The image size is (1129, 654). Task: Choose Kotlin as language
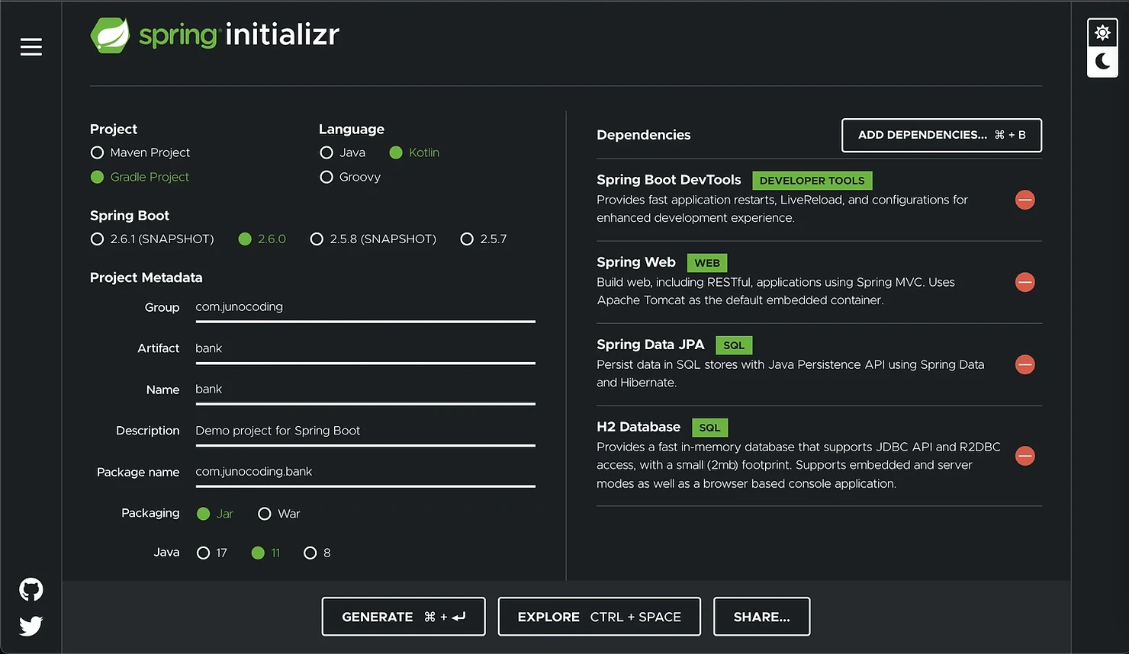(414, 152)
